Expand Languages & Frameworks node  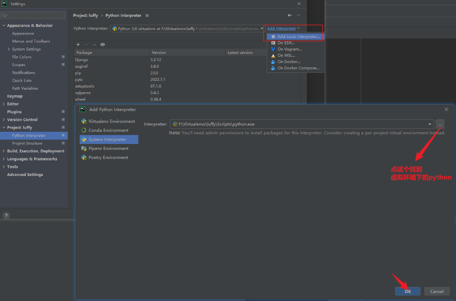point(4,159)
